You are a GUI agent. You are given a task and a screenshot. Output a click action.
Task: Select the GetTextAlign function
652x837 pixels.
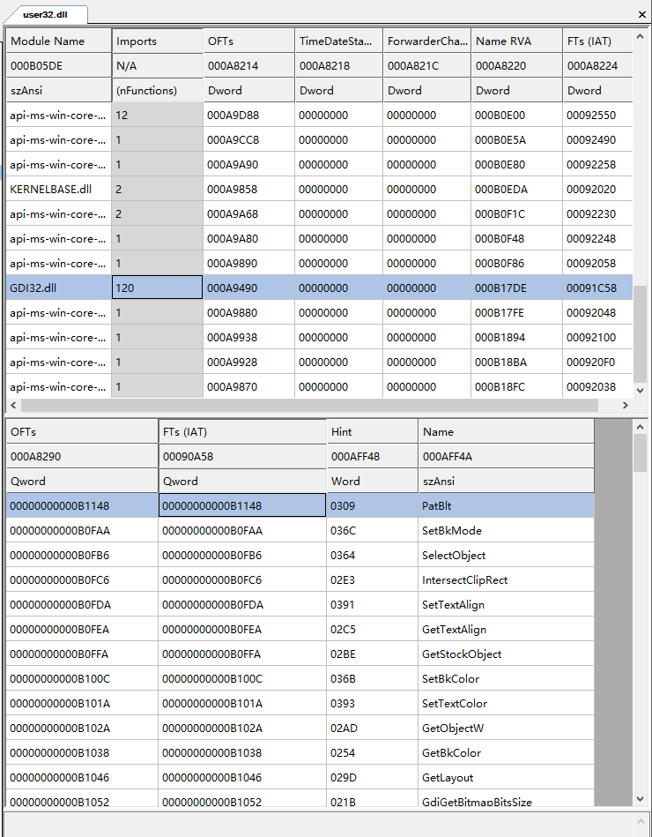300,630
